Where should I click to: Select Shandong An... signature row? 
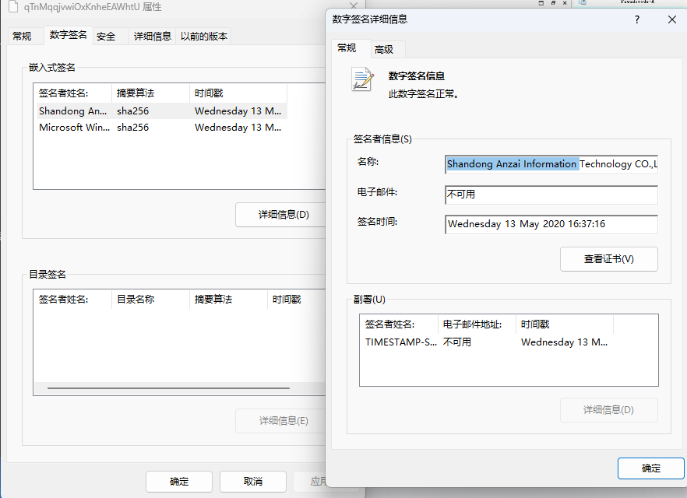[x=162, y=111]
